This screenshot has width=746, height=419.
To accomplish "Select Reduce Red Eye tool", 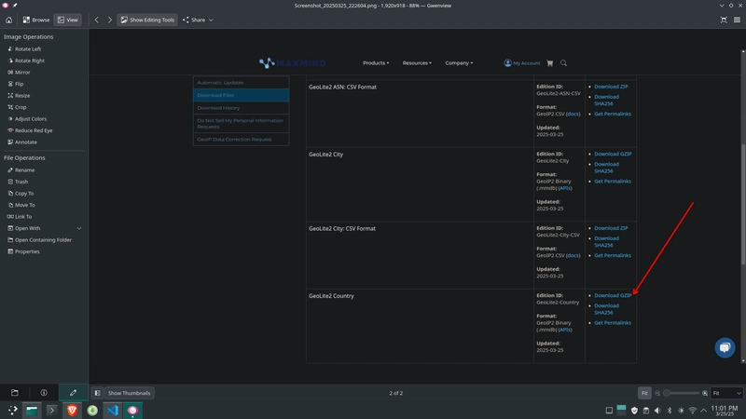I will (x=30, y=130).
